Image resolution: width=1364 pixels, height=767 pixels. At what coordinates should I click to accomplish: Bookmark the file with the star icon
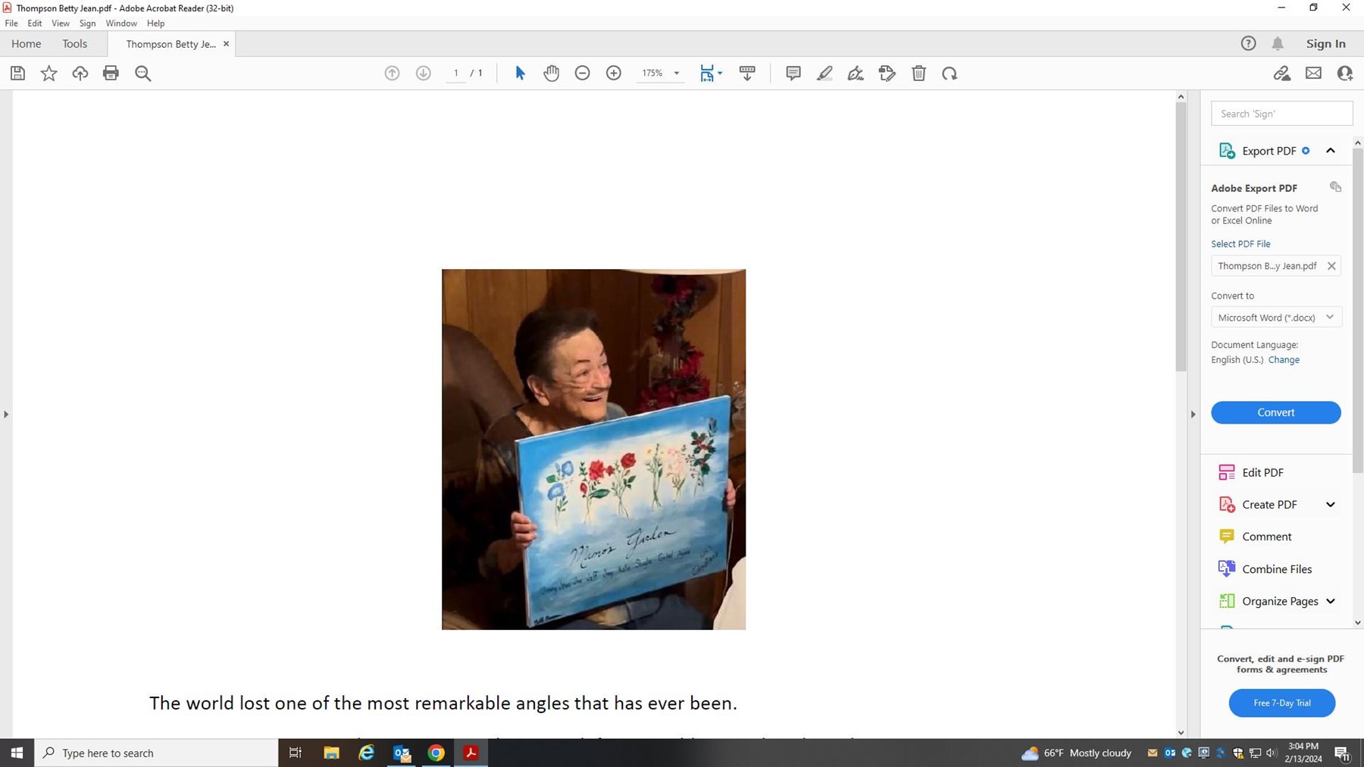(x=48, y=74)
